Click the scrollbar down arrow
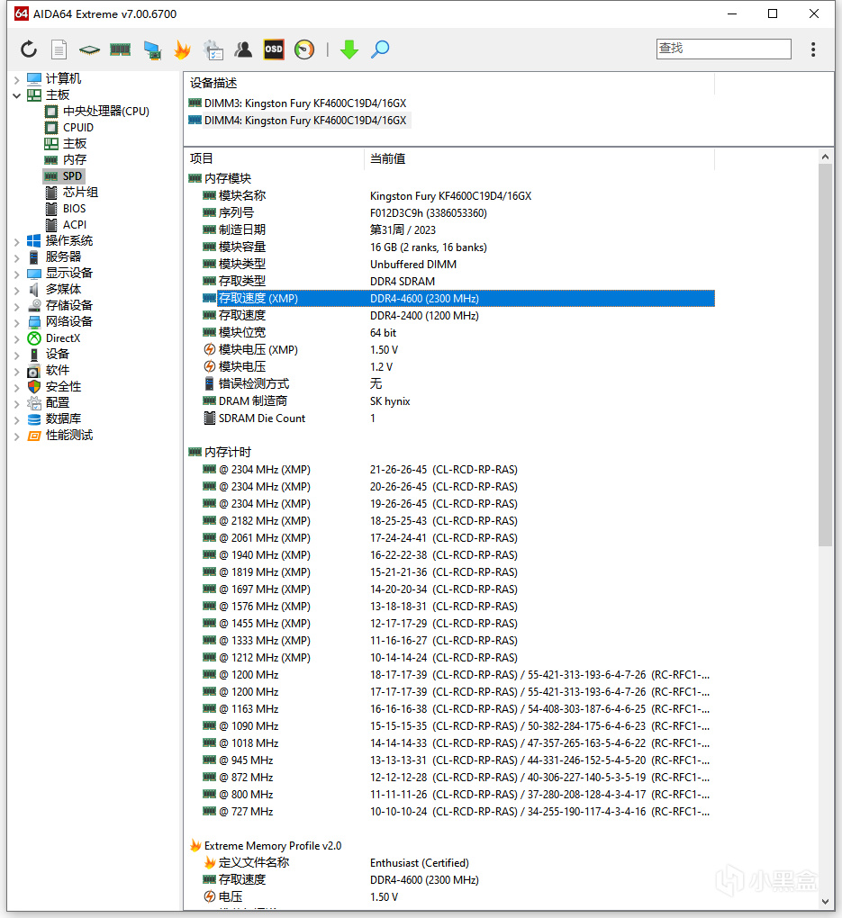This screenshot has height=918, width=842. pos(825,902)
